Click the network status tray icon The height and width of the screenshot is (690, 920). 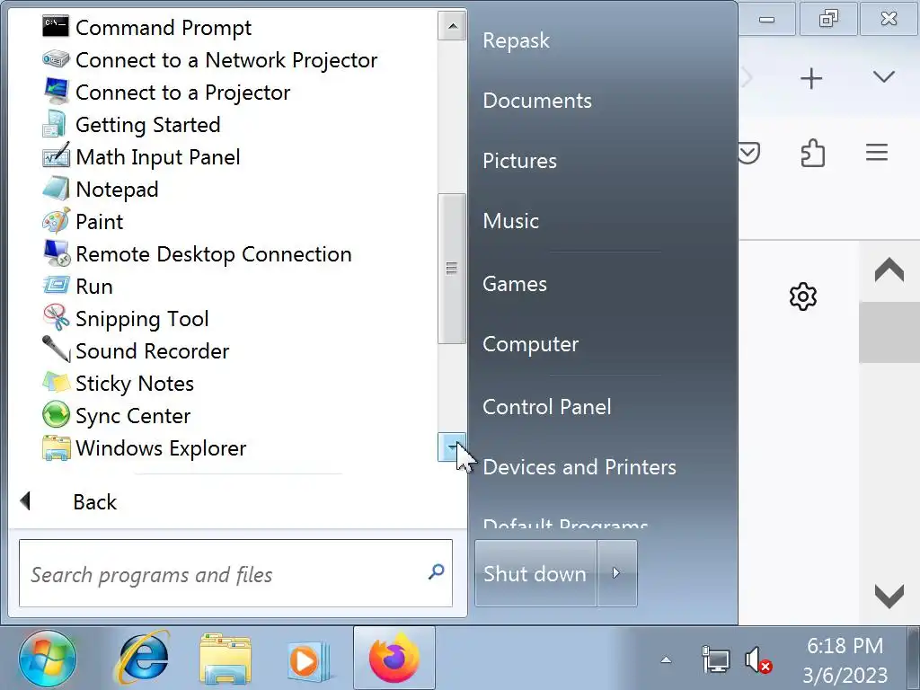point(715,660)
